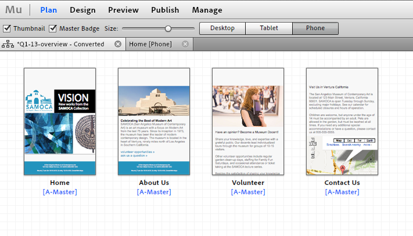Click the [A-Master] badge under Contact Us
Image resolution: width=413 pixels, height=236 pixels.
pyautogui.click(x=342, y=192)
